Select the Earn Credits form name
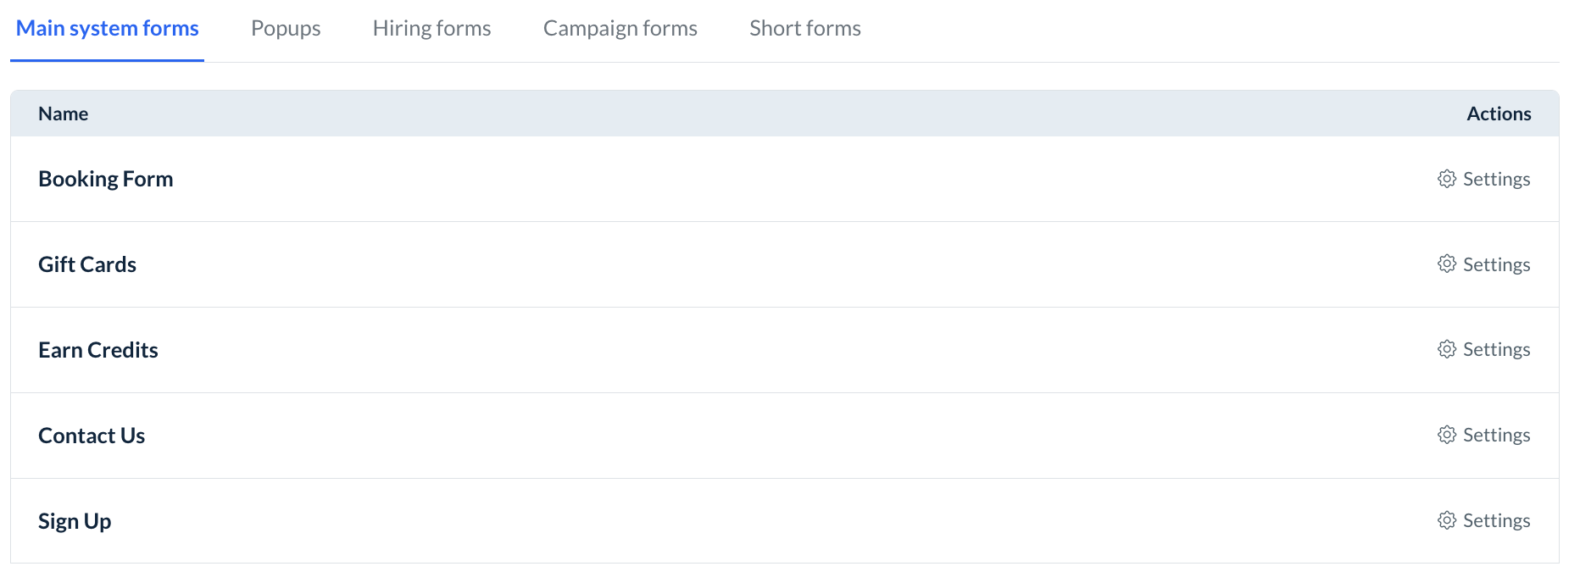The image size is (1580, 583). [98, 351]
